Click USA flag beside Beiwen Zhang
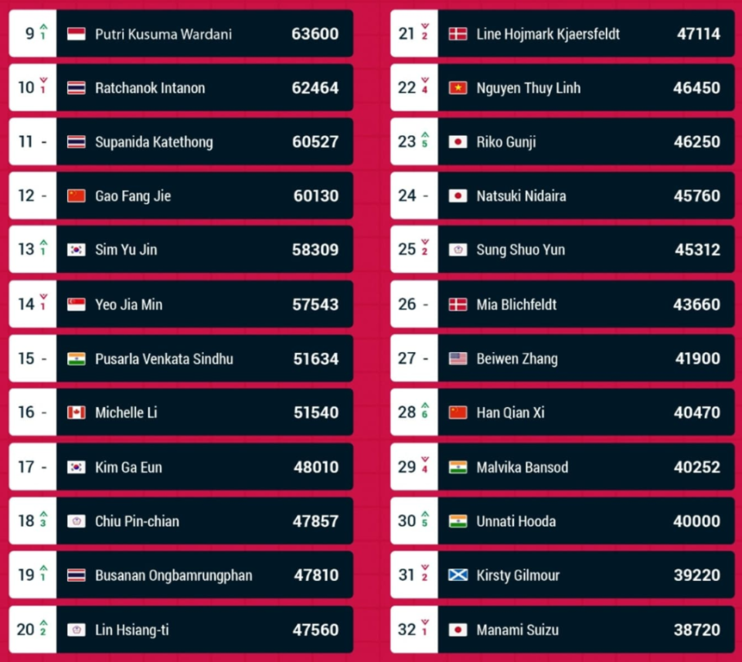 pos(458,358)
